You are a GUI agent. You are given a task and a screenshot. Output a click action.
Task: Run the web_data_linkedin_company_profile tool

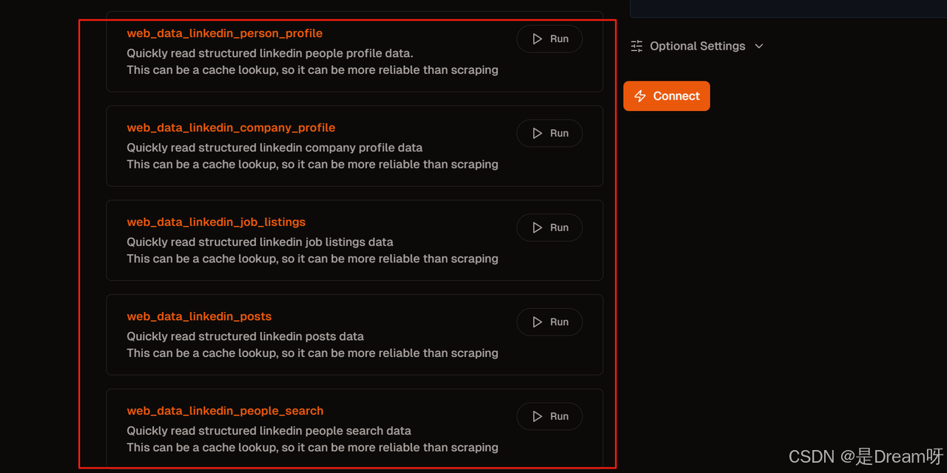pyautogui.click(x=550, y=134)
